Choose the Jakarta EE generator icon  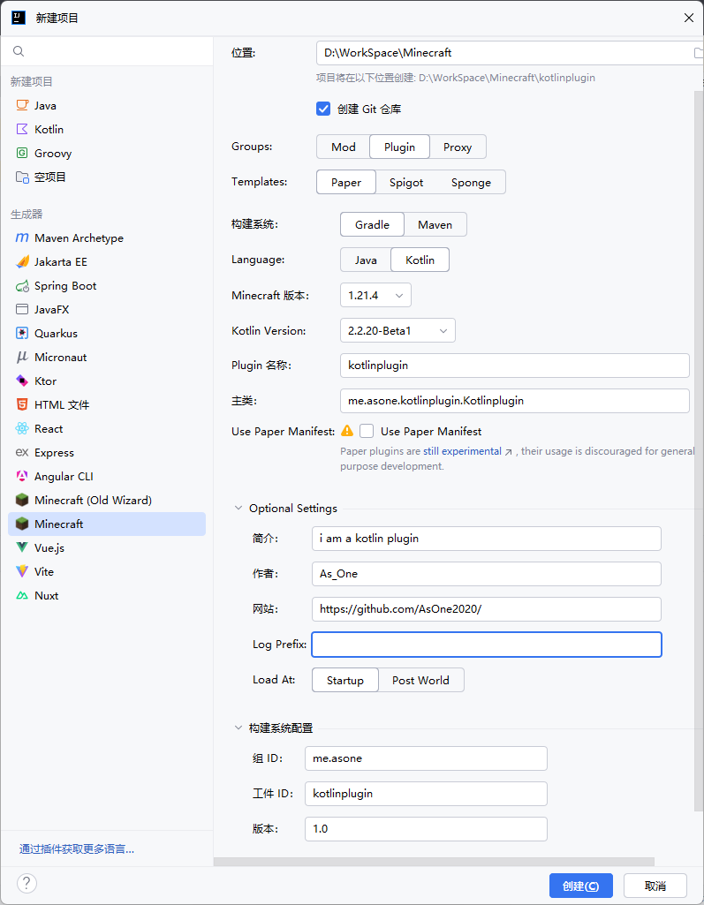tap(22, 262)
